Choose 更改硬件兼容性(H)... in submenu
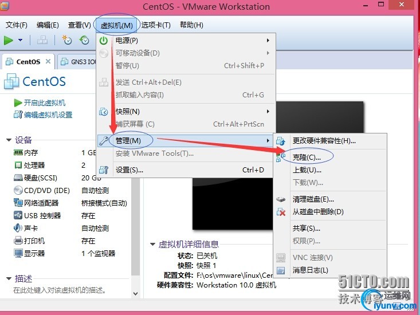 [x=330, y=141]
